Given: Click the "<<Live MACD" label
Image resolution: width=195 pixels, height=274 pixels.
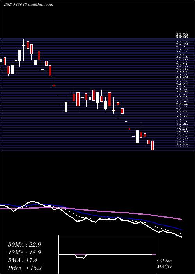Looking at the screenshot, I should (164, 264).
